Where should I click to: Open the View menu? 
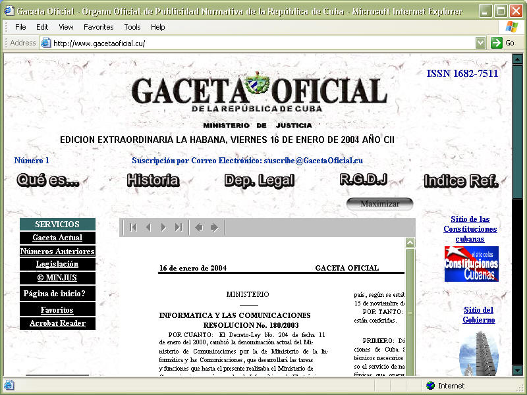pos(66,27)
